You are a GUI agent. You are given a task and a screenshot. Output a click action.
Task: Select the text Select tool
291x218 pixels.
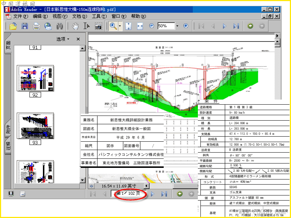click(86, 26)
